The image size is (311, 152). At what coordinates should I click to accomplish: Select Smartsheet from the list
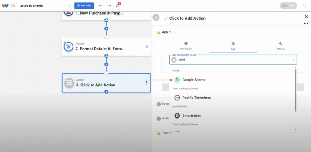click(232, 116)
